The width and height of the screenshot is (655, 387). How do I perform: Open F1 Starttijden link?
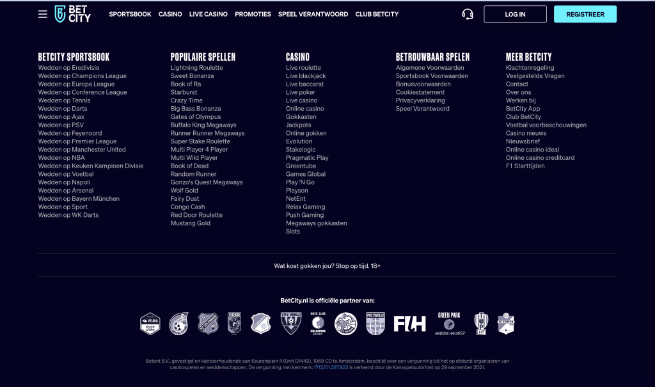pyautogui.click(x=525, y=166)
